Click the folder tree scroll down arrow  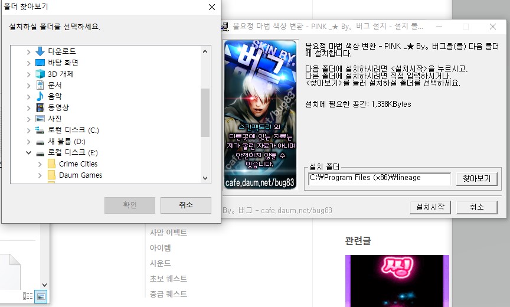(x=205, y=178)
